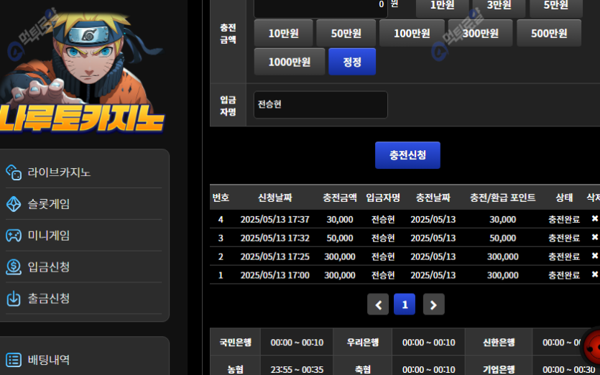Screen dimensions: 600x375
Task: Click date cell 2025/05/13 17:37
Action: pos(274,219)
